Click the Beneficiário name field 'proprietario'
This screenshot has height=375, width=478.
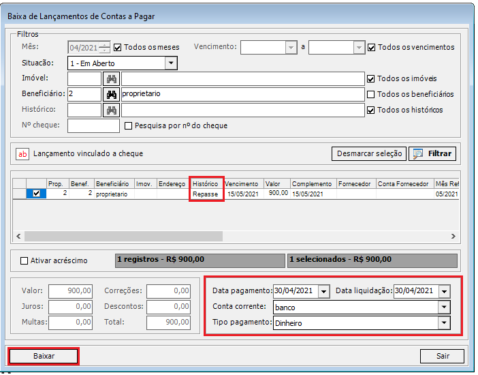243,94
